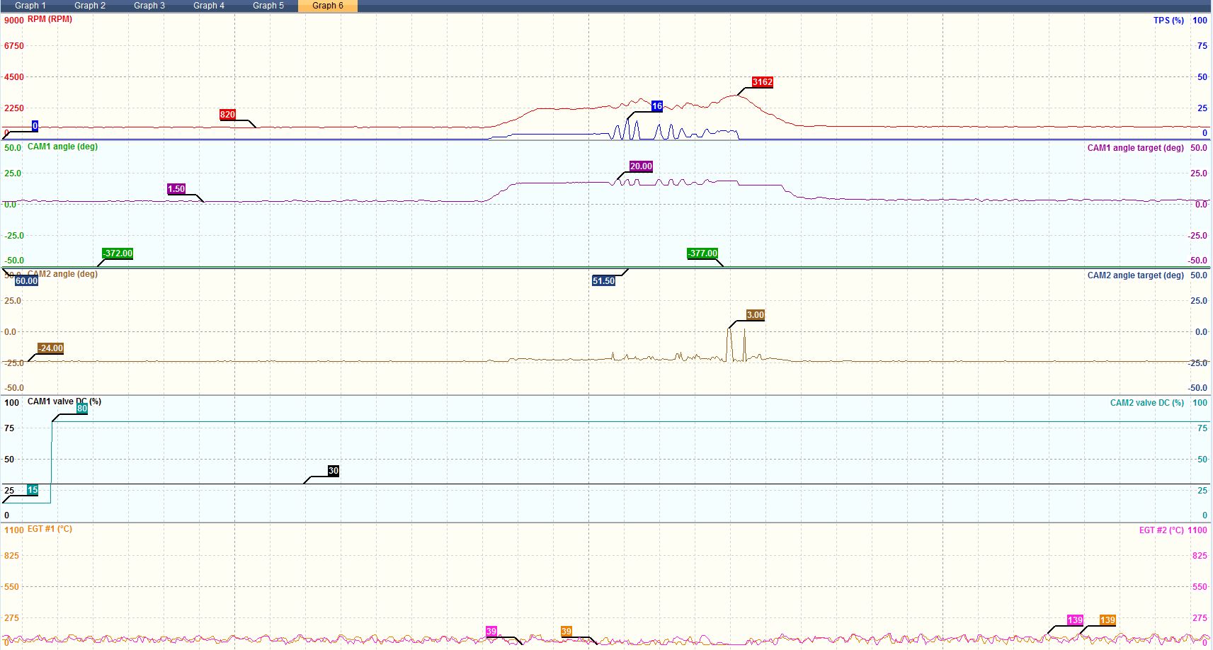Click the RPM (RPM) channel label
Image resolution: width=1213 pixels, height=650 pixels.
pyautogui.click(x=50, y=19)
